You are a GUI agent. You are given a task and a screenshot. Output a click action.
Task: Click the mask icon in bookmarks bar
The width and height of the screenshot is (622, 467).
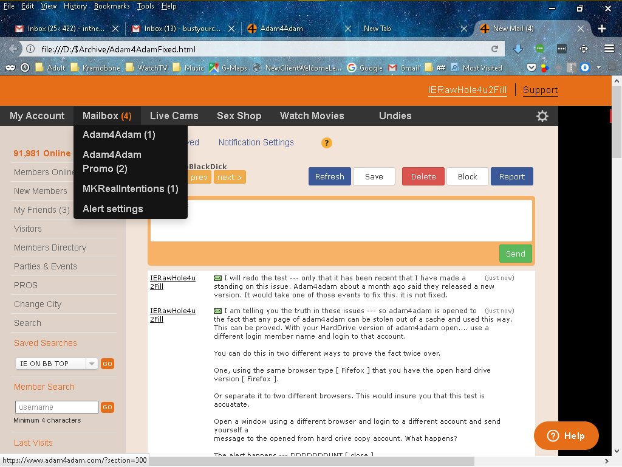(10, 68)
